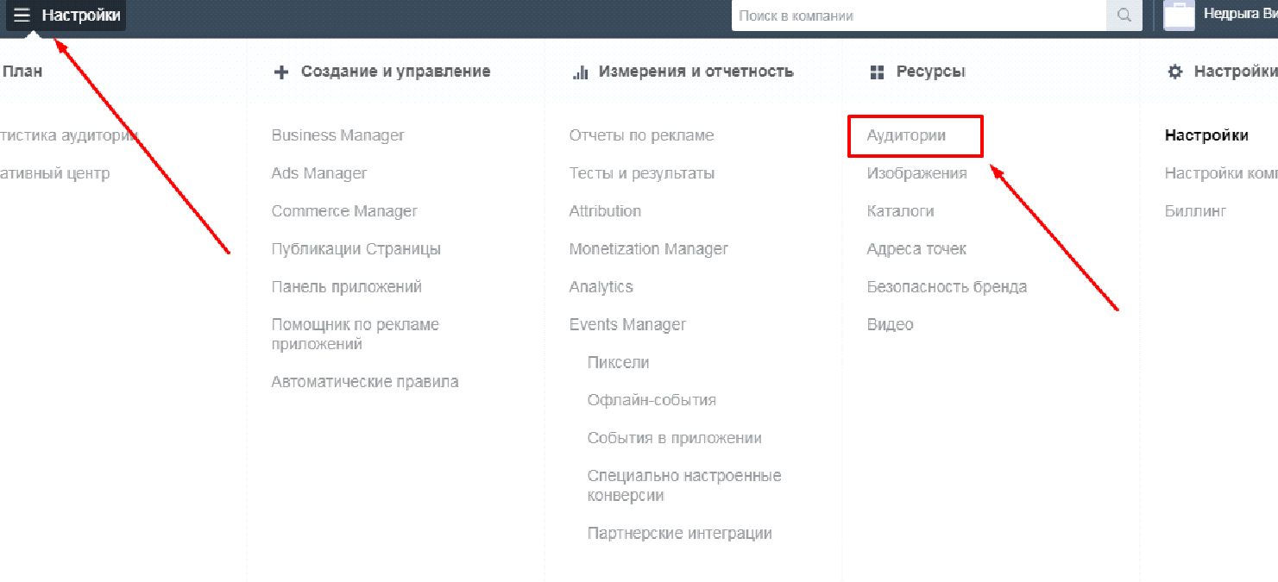Click the plus icon by Создание и управление
Screen dimensions: 1278x582
(280, 72)
